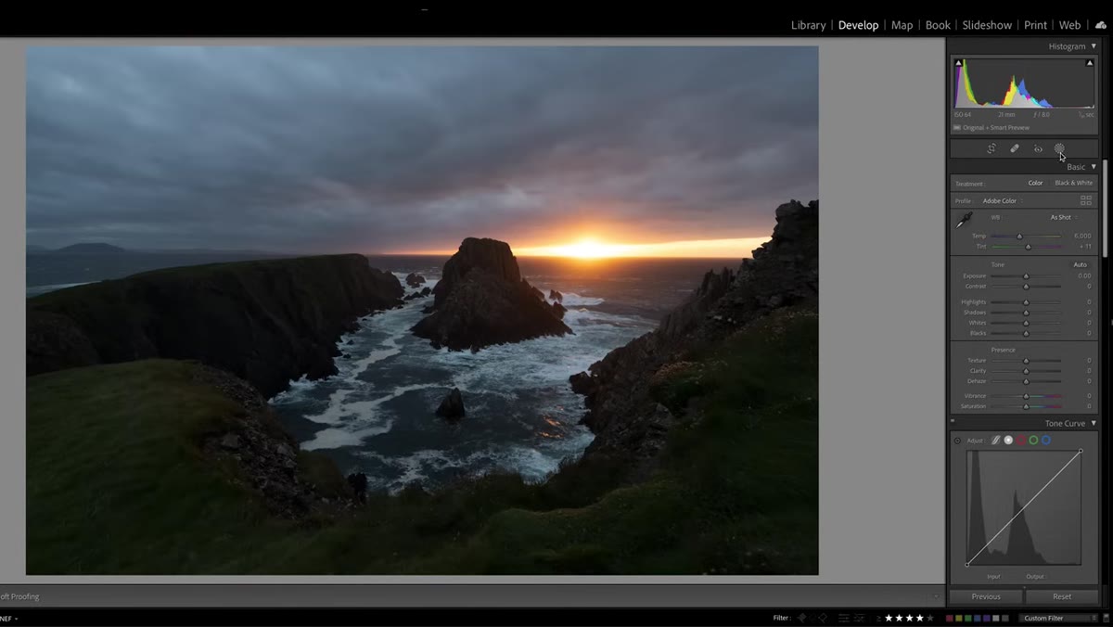1113x627 pixels.
Task: Collapse the Histogram panel
Action: 1094,46
